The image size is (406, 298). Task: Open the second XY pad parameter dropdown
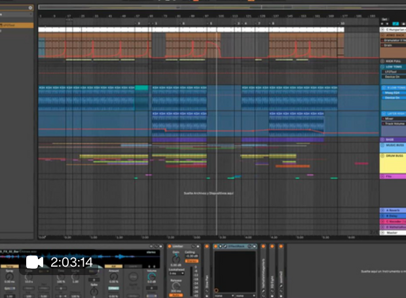(246, 295)
